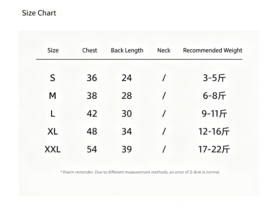Select the Recommended Weight column header
Viewport: 278px width, 219px height.
[213, 51]
